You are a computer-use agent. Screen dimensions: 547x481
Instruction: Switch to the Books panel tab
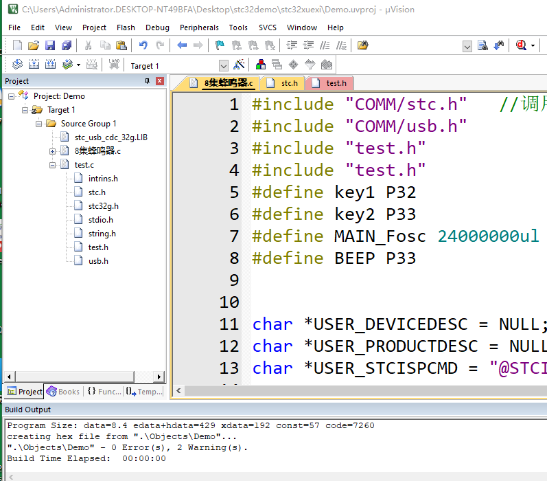click(63, 392)
